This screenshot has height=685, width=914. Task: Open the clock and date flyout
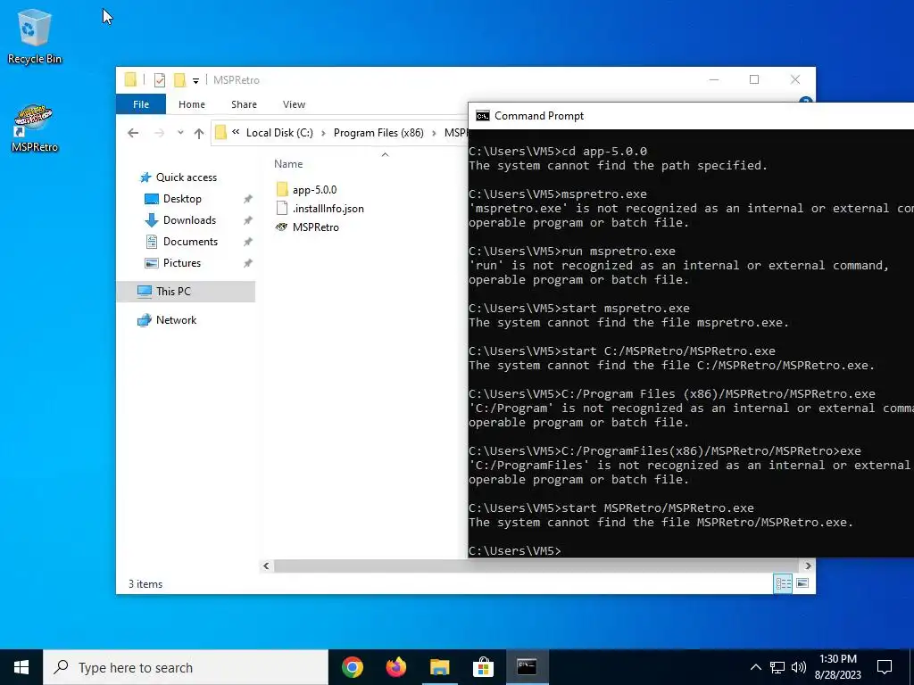coord(837,667)
